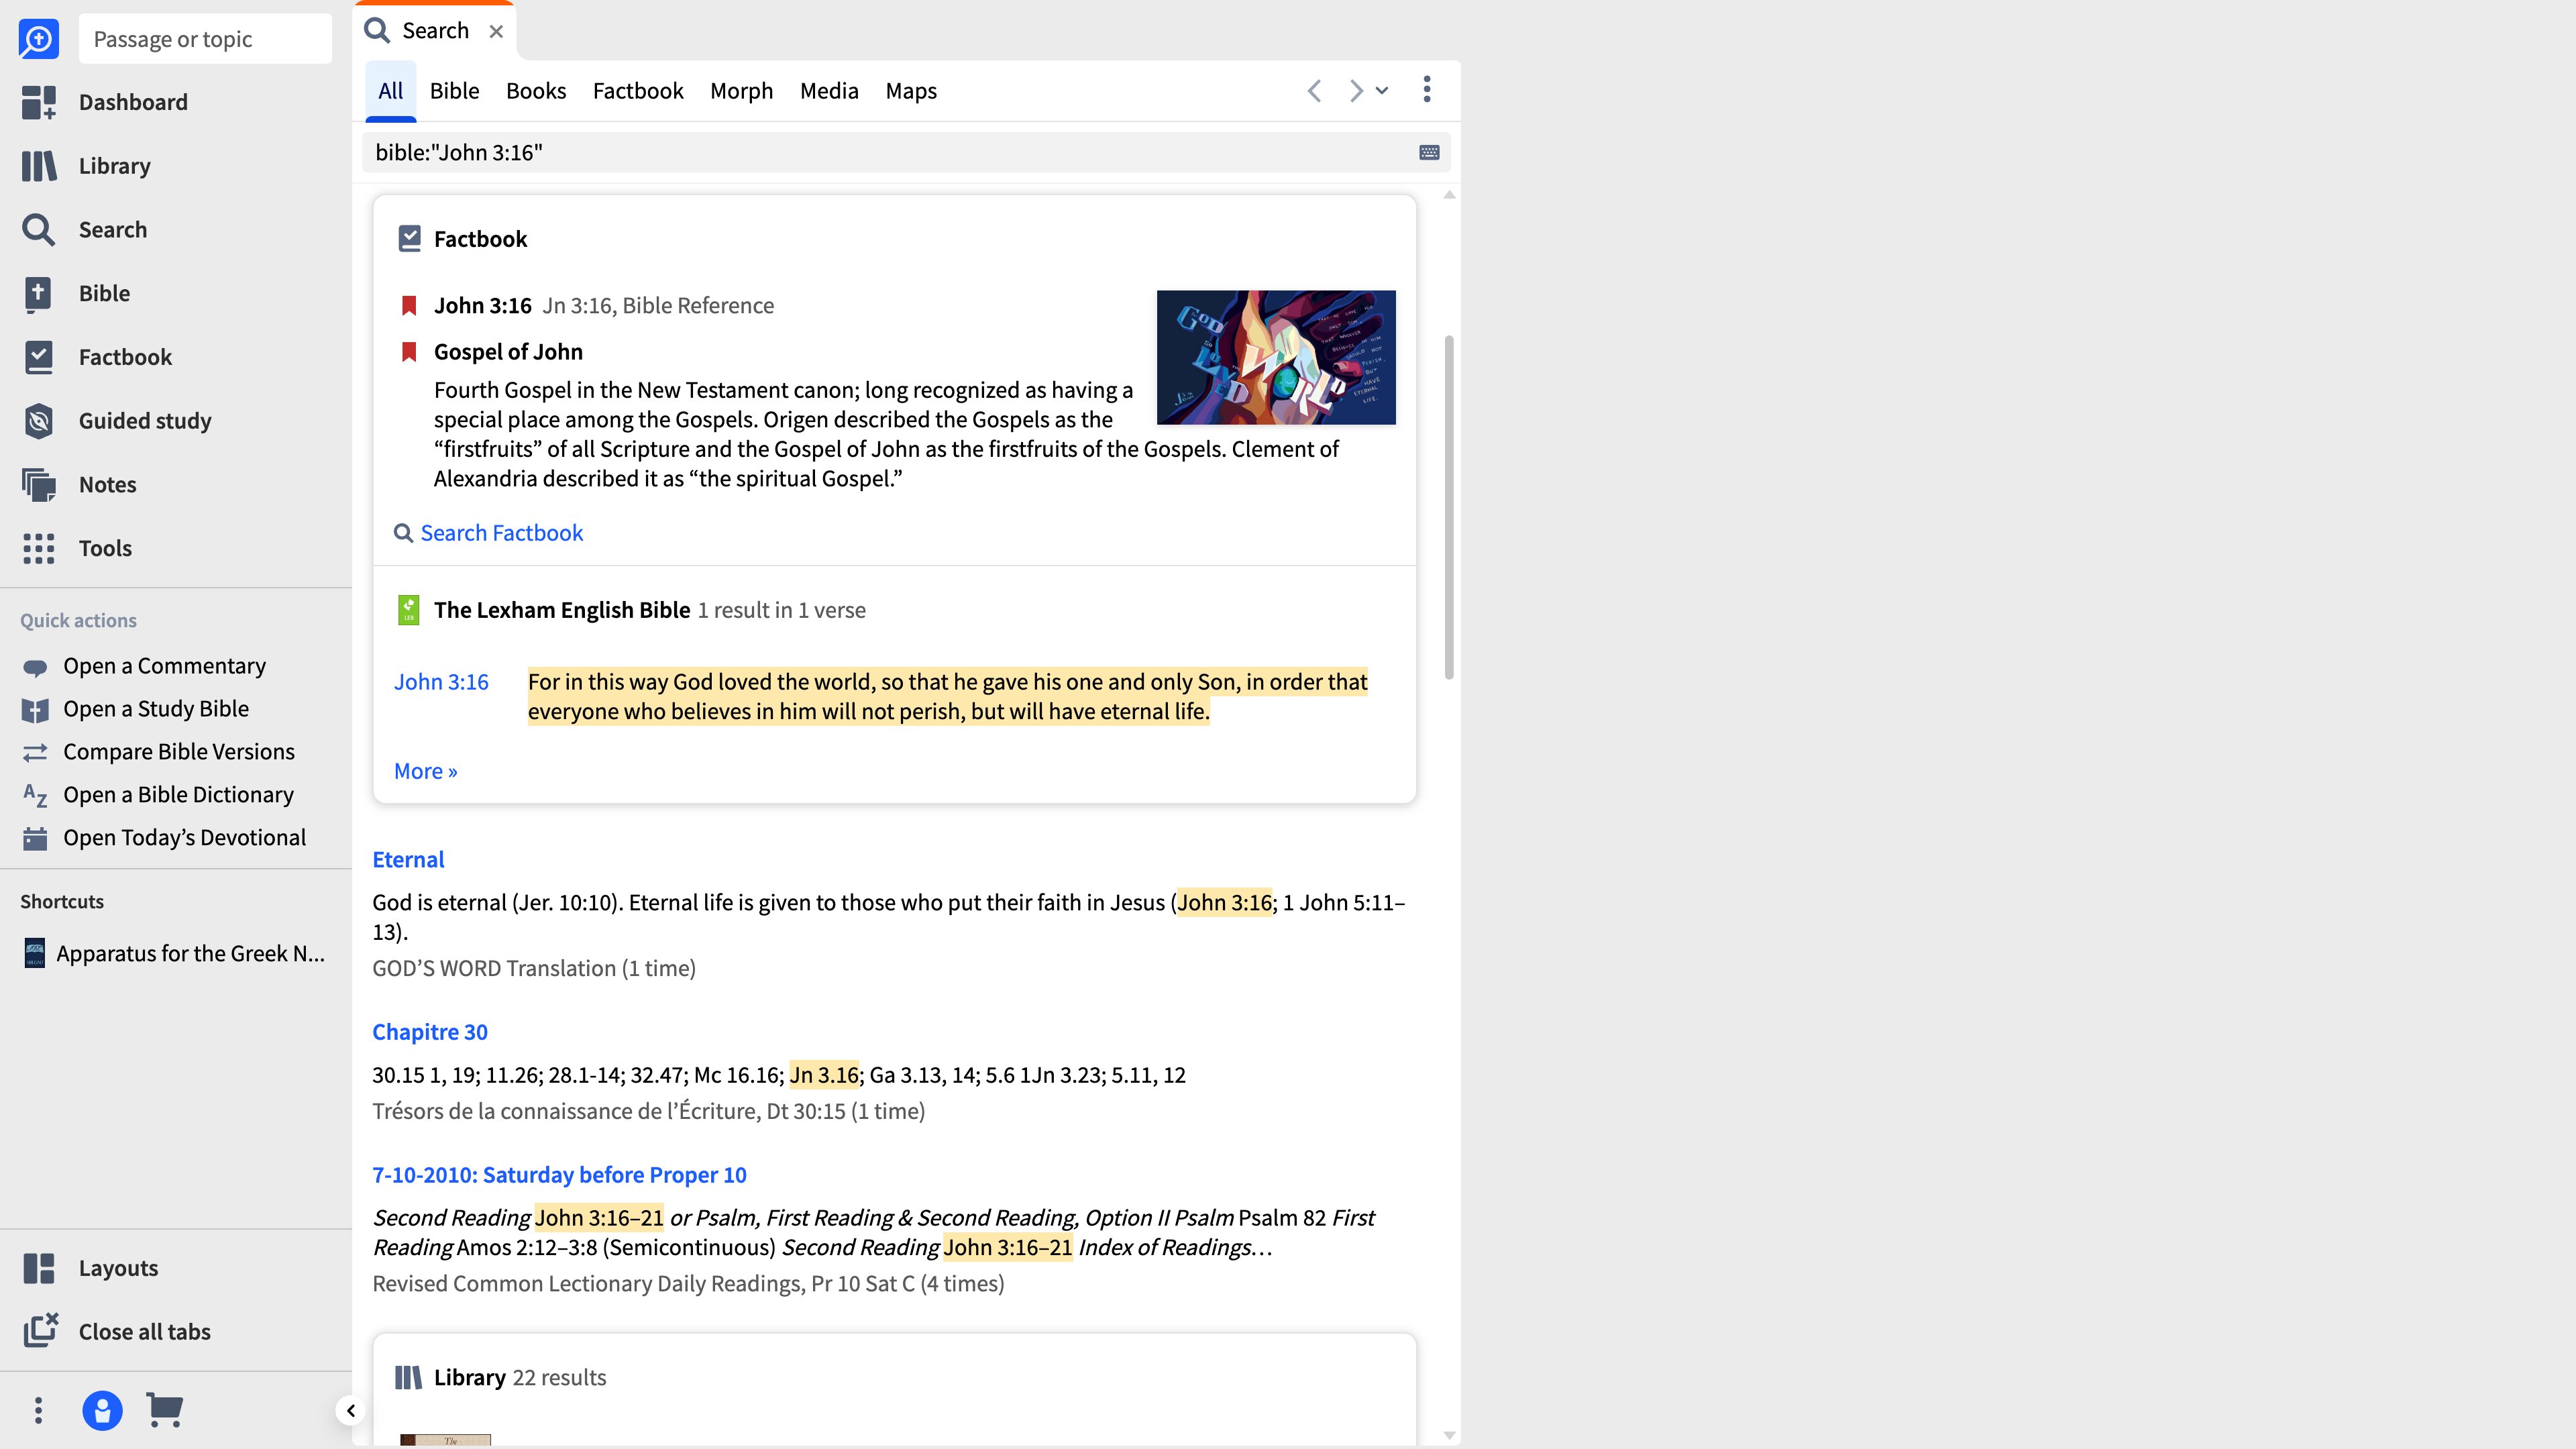Click the red bookmark beside Gospel of John
This screenshot has width=2576, height=1449.
(x=408, y=352)
